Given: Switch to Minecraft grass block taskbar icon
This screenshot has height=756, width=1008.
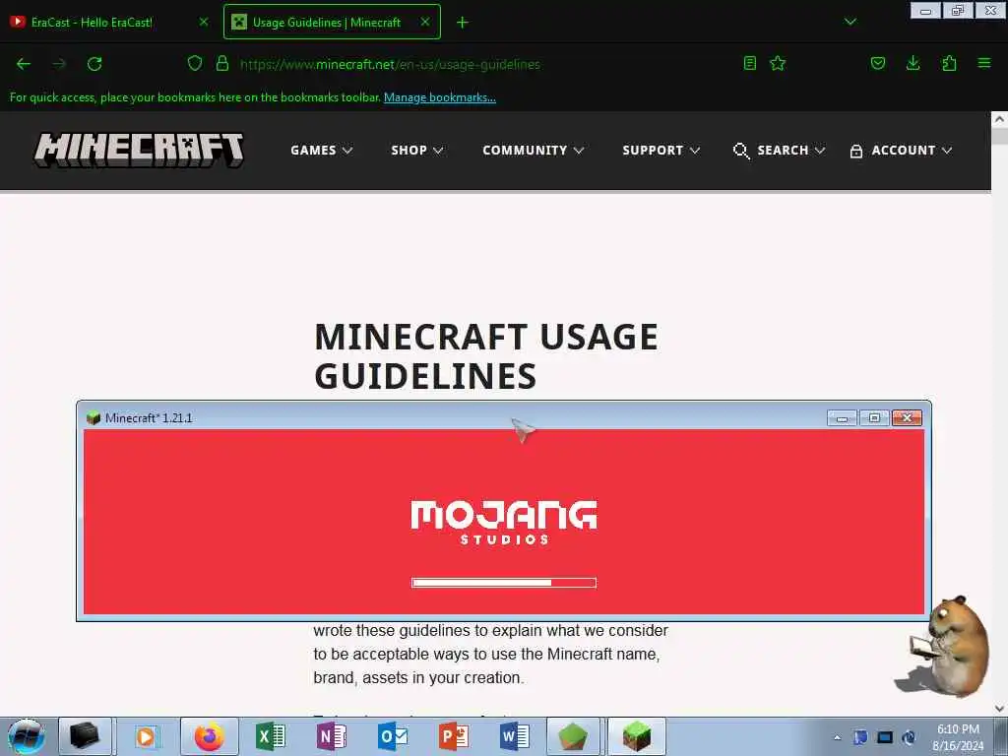Looking at the screenshot, I should point(637,736).
